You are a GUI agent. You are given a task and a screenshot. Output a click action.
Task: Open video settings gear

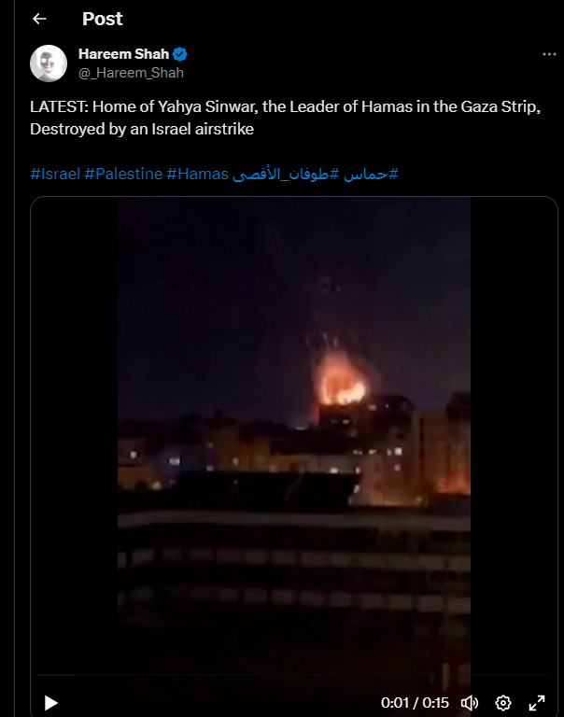pyautogui.click(x=503, y=702)
